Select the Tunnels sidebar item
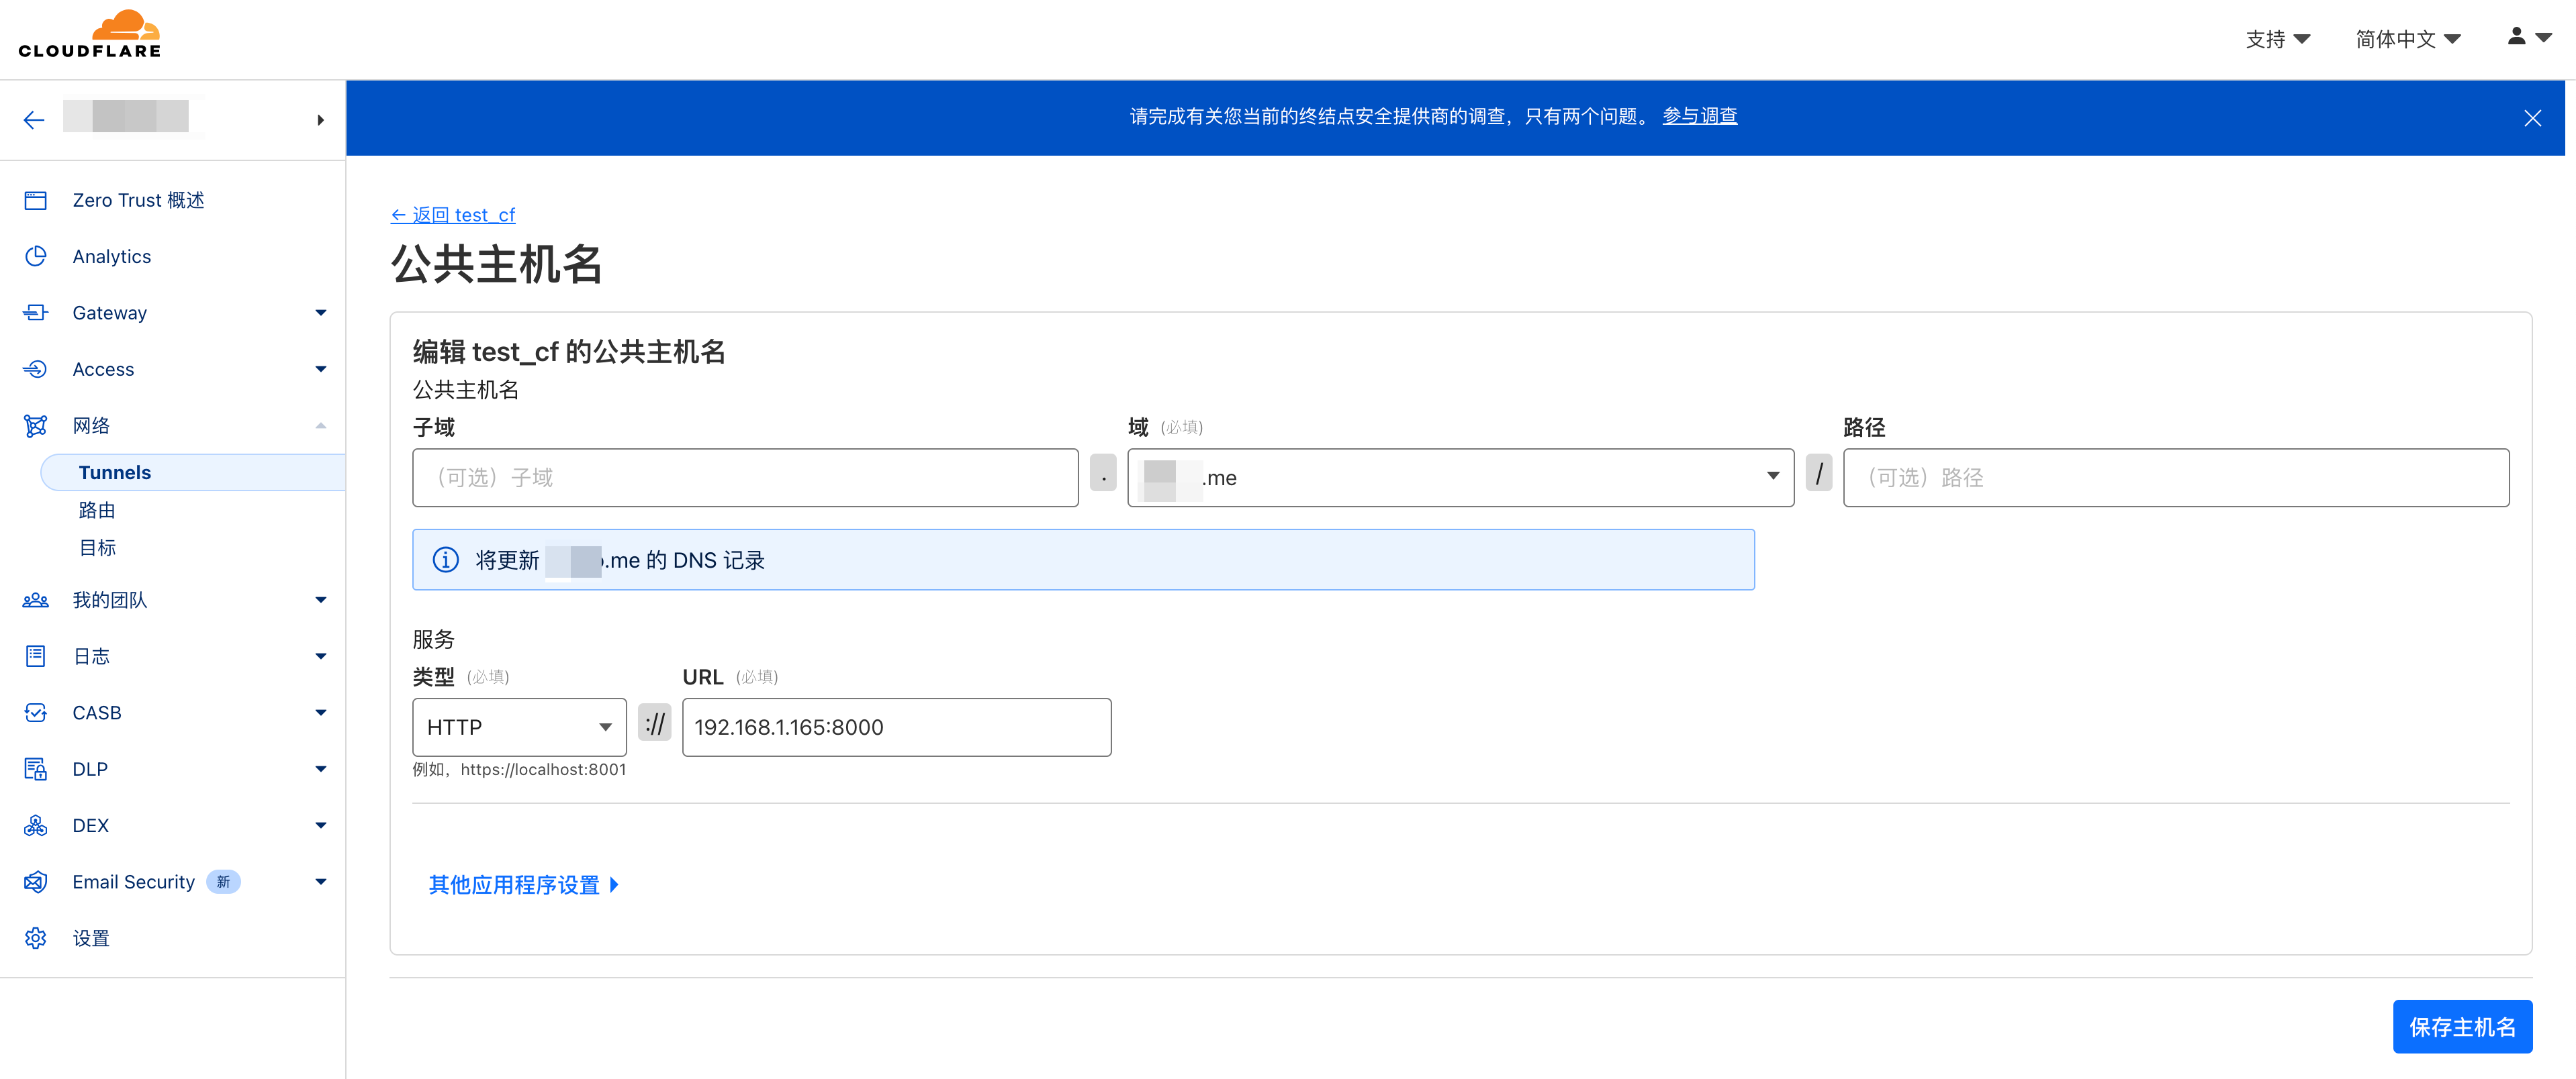The height and width of the screenshot is (1079, 2576). (115, 472)
